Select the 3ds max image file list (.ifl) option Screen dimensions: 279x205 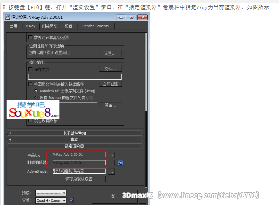tap(36, 97)
